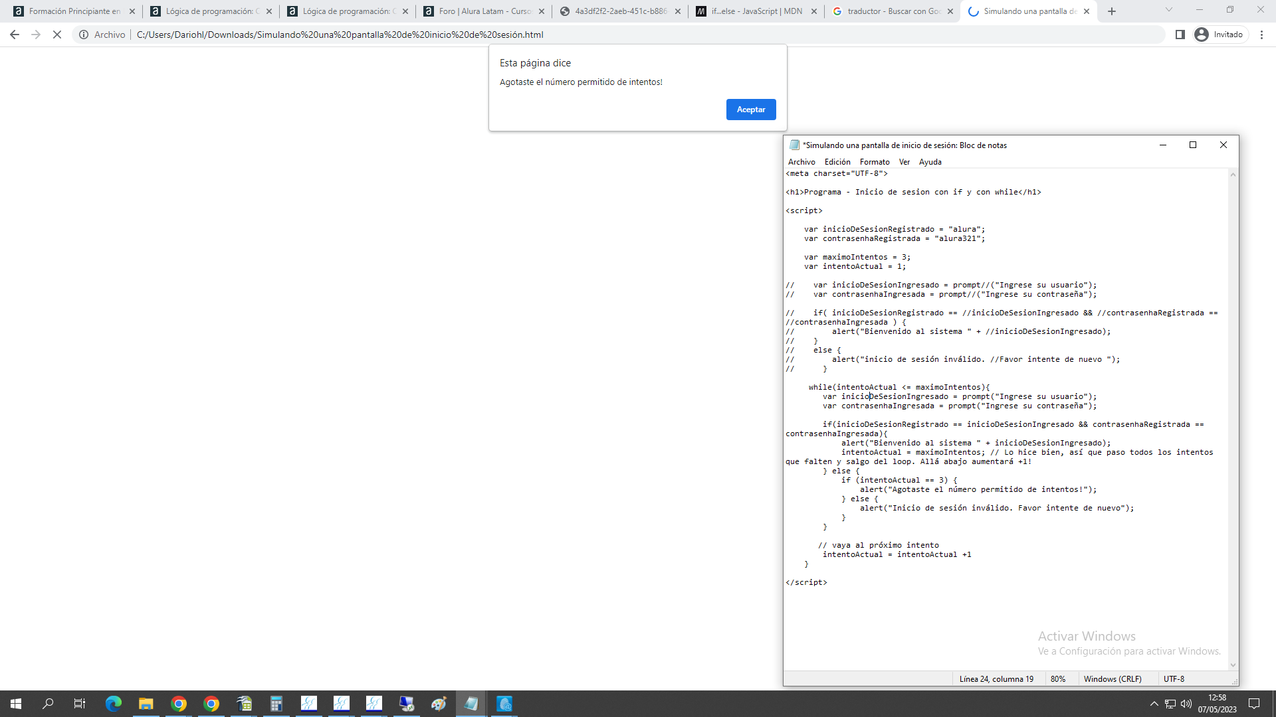
Task: Open clock showing 12:58 07/05/2023
Action: pos(1218,704)
